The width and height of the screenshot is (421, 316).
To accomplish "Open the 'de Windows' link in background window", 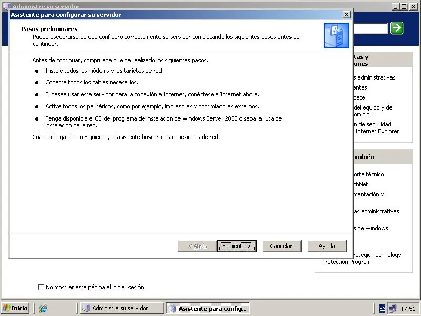I will pyautogui.click(x=371, y=228).
